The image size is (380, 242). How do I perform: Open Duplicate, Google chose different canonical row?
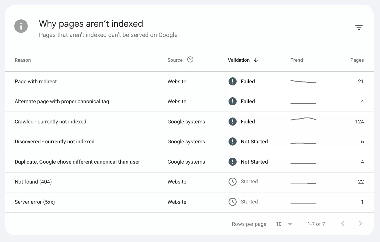point(189,162)
